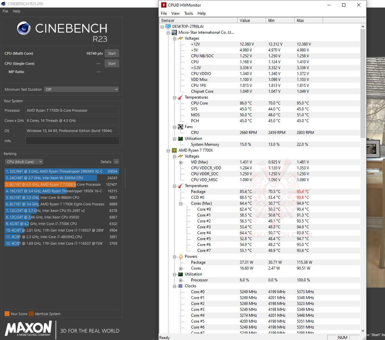The width and height of the screenshot is (385, 340).
Task: Open HWMonitor File menu
Action: point(164,13)
